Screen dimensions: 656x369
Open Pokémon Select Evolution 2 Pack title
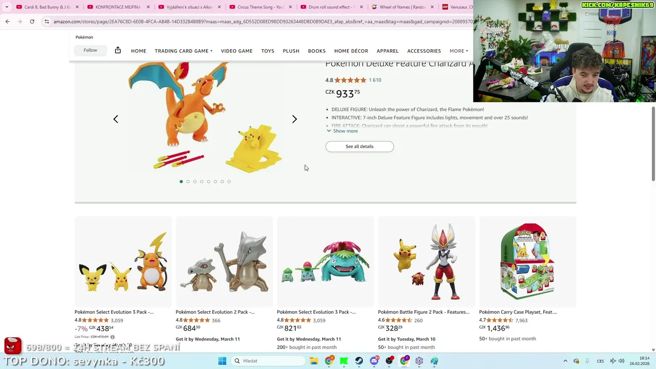click(x=215, y=312)
